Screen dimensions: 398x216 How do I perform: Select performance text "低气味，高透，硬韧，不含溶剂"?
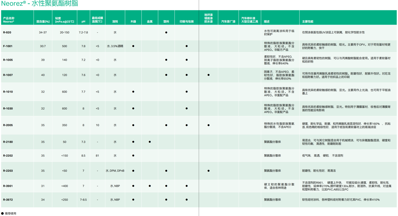tap(322, 156)
